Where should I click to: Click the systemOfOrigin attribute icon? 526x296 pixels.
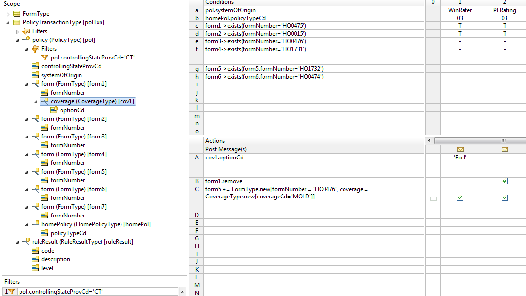[x=35, y=75]
